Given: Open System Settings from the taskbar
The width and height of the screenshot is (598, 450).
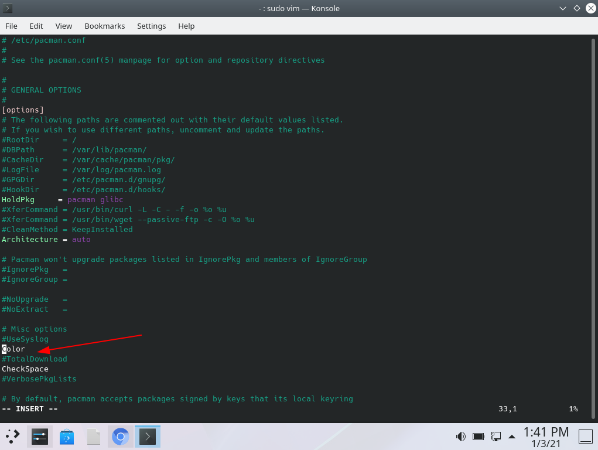Looking at the screenshot, I should pyautogui.click(x=39, y=436).
